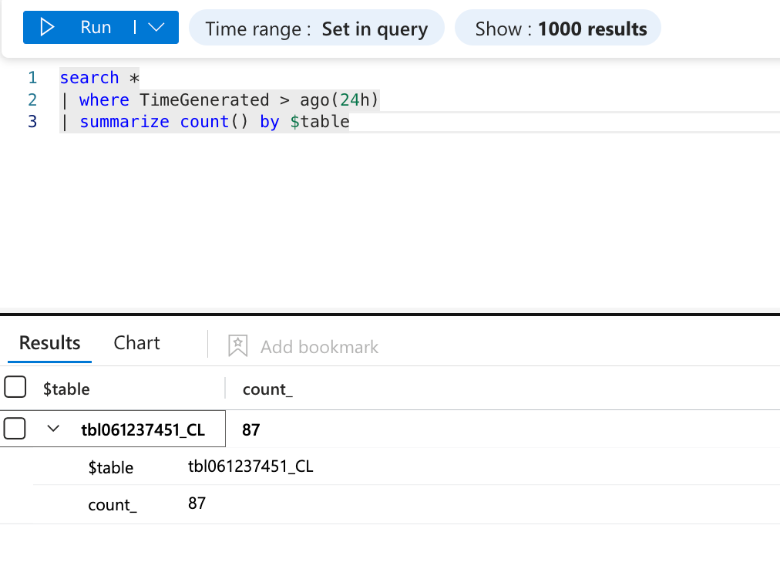Viewport: 780px width, 569px height.
Task: Click the $table field name in expanded details
Action: point(111,468)
